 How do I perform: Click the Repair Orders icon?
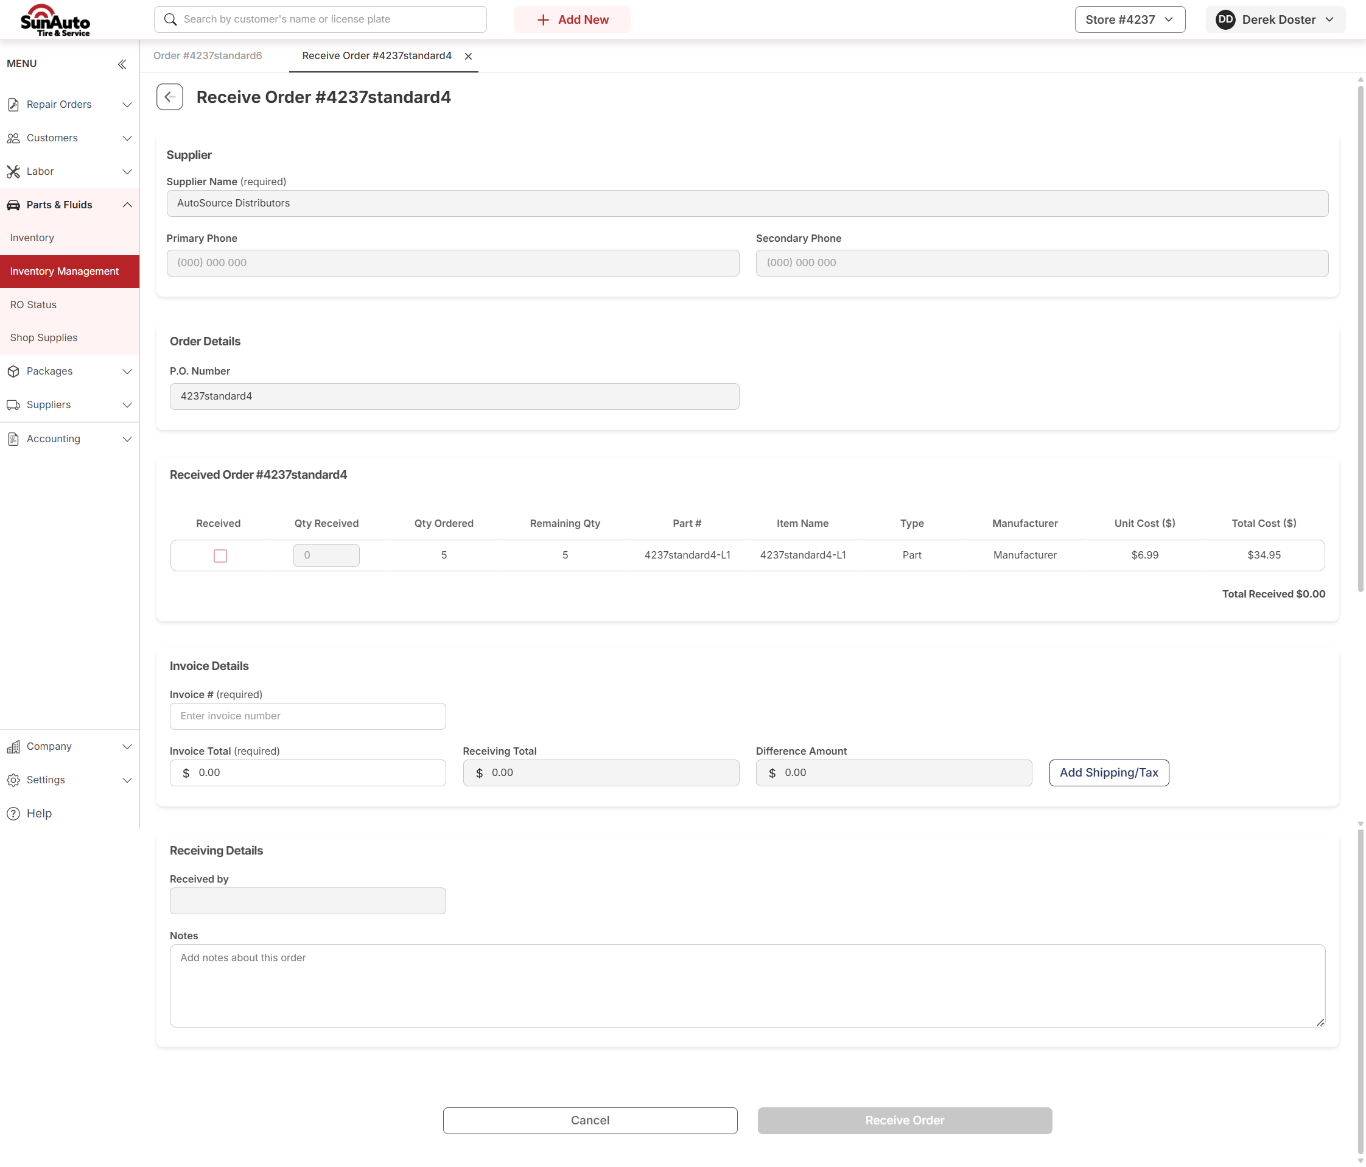pyautogui.click(x=13, y=104)
